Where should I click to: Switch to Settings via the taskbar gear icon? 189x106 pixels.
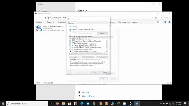[131, 103]
